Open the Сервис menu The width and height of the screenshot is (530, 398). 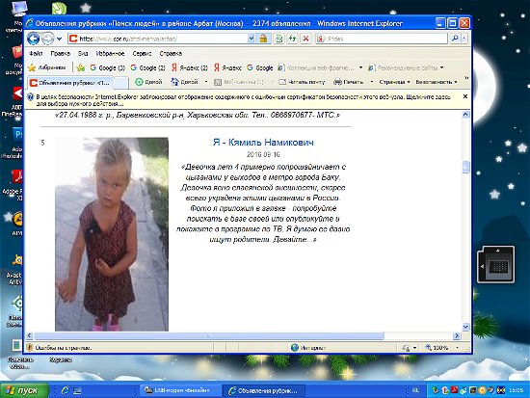(142, 53)
